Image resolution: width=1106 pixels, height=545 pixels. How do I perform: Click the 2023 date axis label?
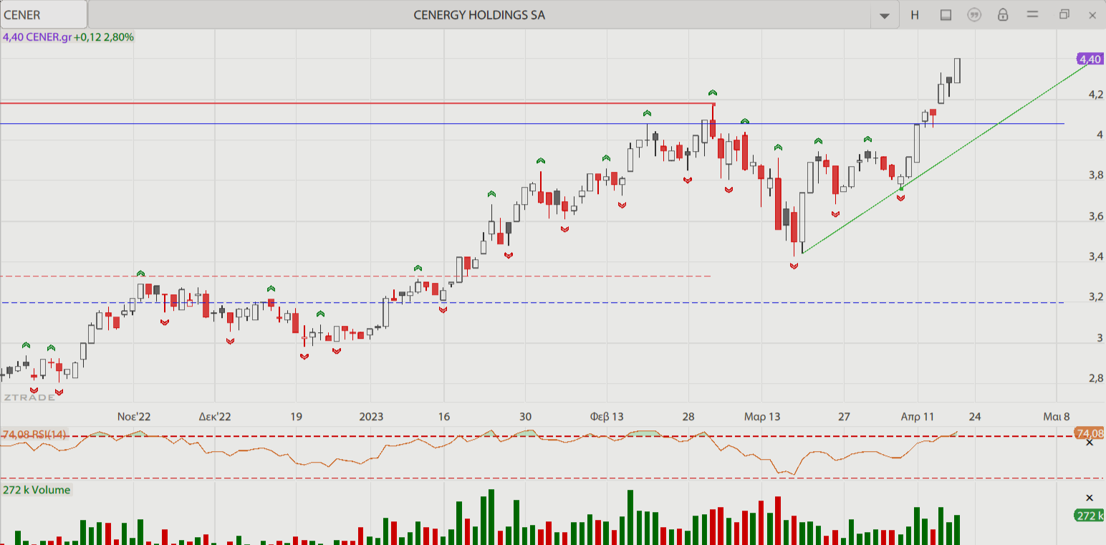click(371, 417)
